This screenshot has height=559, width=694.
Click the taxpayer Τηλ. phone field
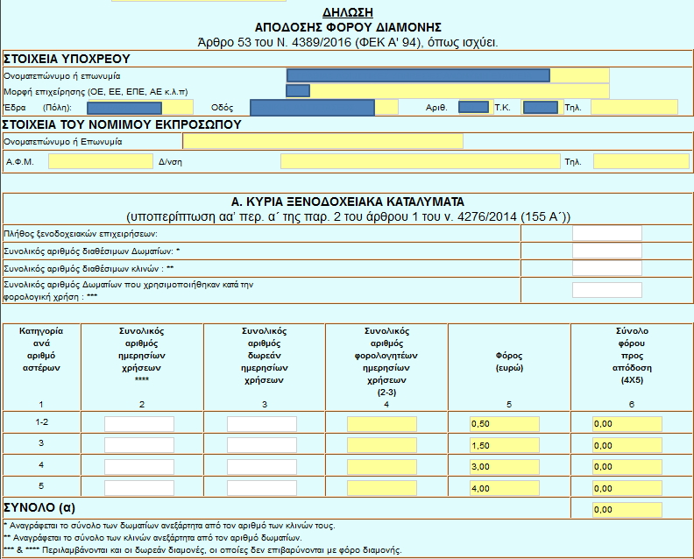pos(634,107)
